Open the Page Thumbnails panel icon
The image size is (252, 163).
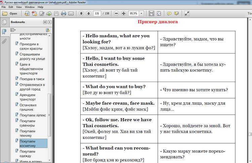[x=4, y=22]
